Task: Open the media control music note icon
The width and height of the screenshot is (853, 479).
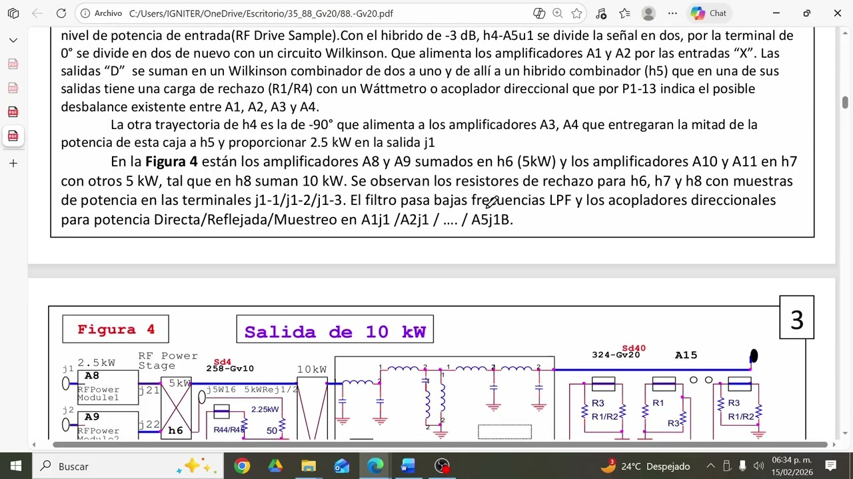Action: pyautogui.click(x=601, y=13)
